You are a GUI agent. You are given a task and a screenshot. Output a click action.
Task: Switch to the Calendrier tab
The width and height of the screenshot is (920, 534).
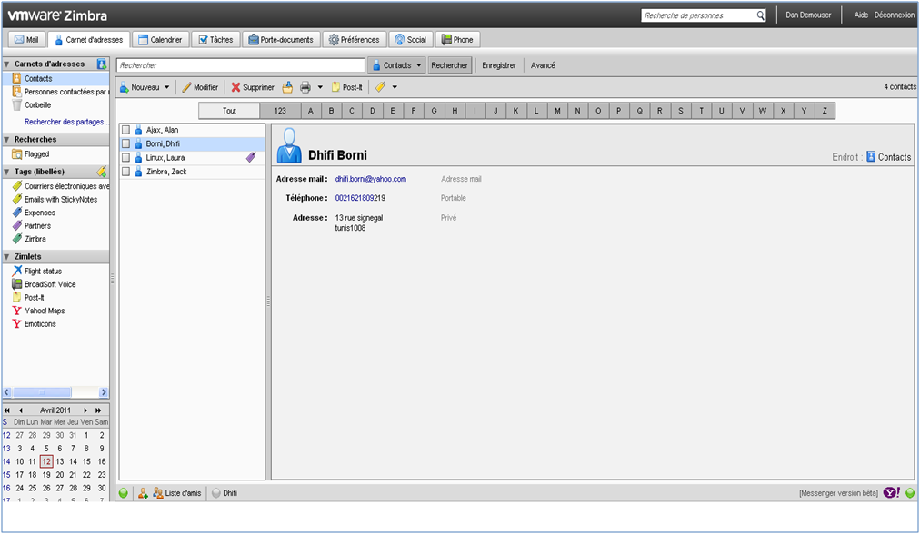[x=160, y=40]
